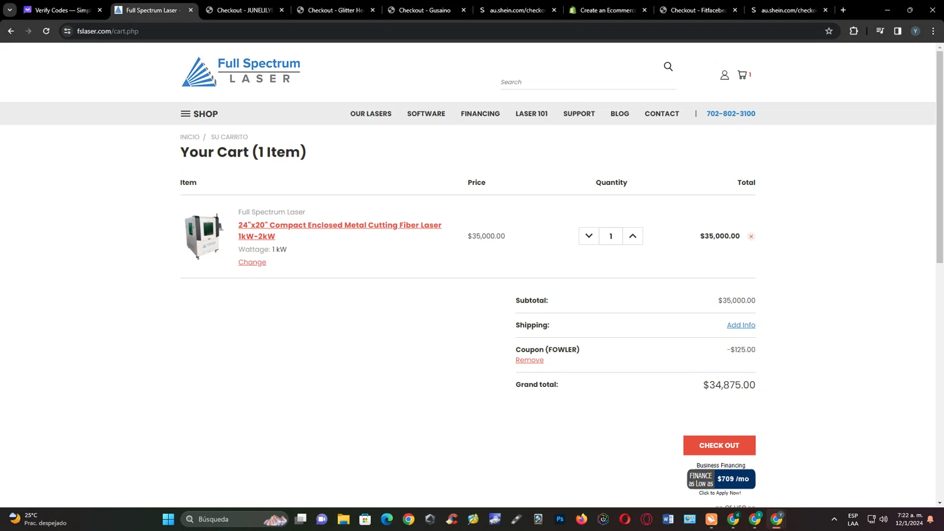Remove the laser item with red X
The width and height of the screenshot is (944, 531).
[x=751, y=237]
